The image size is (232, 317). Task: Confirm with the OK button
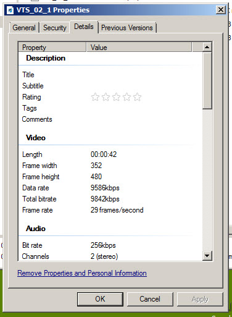coord(100,299)
